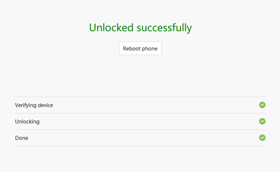The width and height of the screenshot is (280, 172).
Task: Click the word Unlocked in the heading
Action: [111, 27]
